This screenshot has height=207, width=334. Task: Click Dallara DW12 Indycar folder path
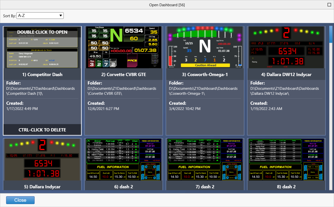click(285, 91)
